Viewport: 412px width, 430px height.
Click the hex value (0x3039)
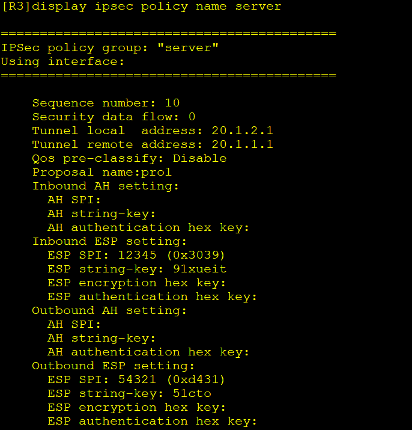coord(196,256)
